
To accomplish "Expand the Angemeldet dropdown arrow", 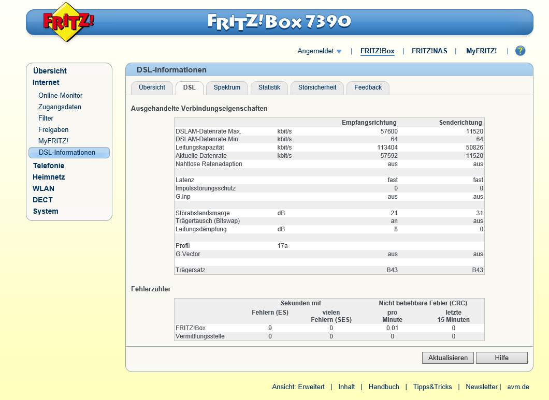I will 339,51.
